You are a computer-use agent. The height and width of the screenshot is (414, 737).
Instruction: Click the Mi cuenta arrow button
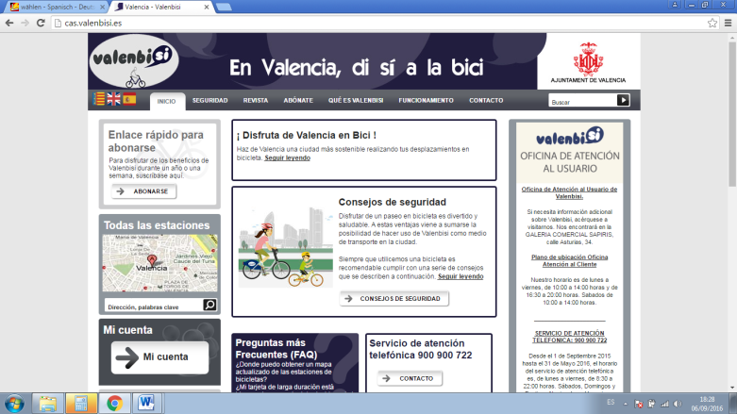pyautogui.click(x=159, y=357)
